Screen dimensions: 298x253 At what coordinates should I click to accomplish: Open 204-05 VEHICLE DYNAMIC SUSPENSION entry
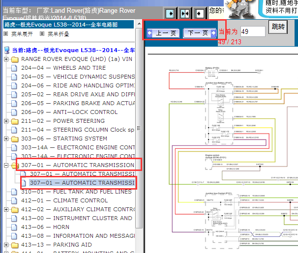pos(78,77)
